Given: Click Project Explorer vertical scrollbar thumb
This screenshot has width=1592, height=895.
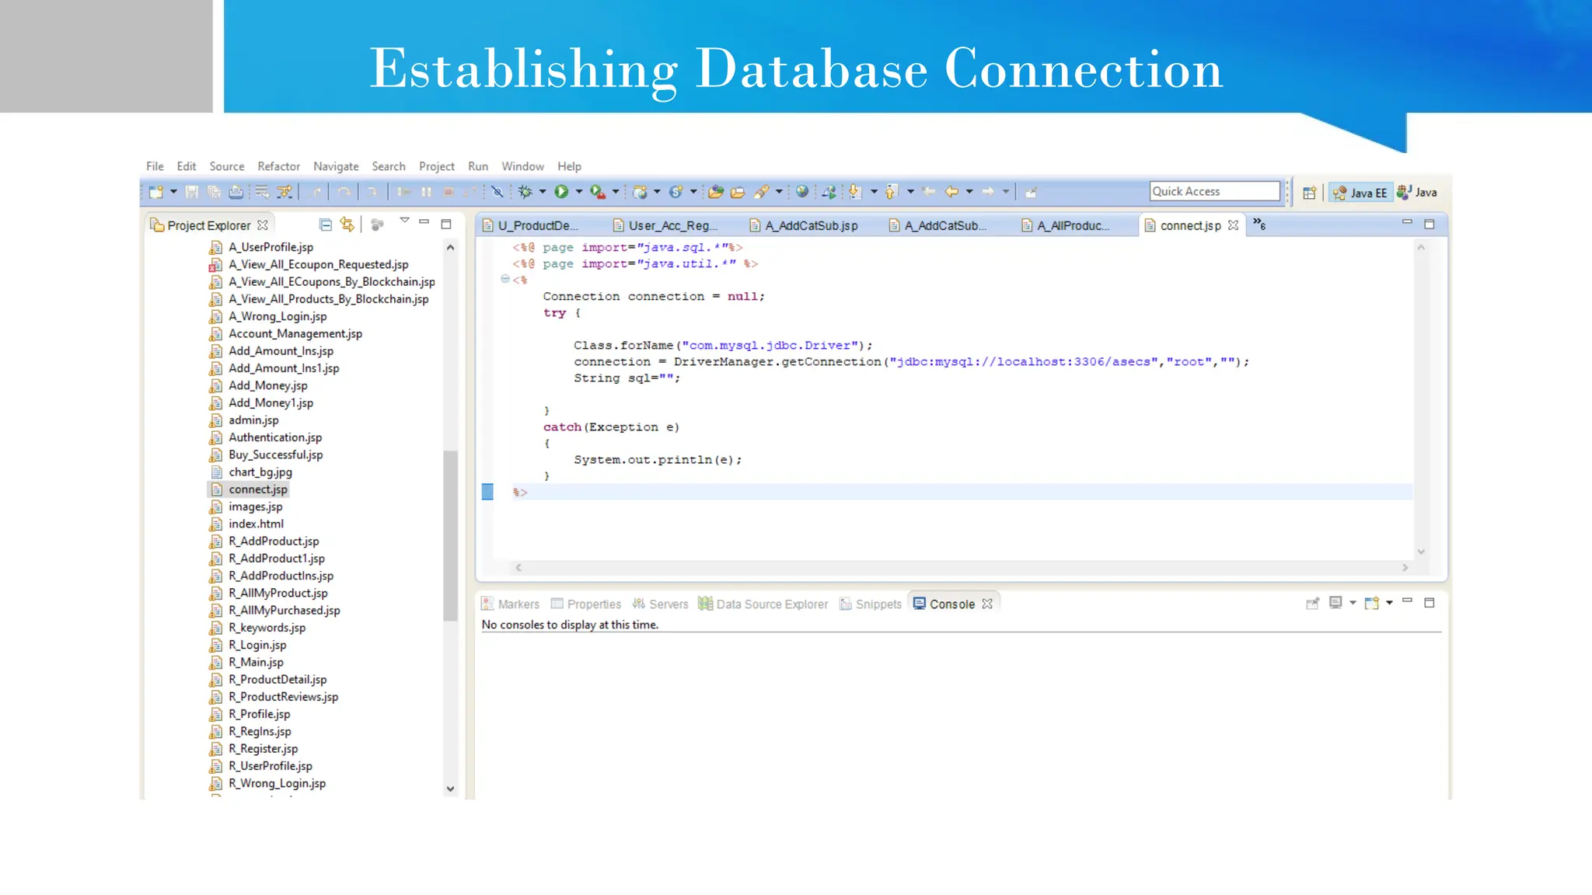Looking at the screenshot, I should [x=450, y=535].
